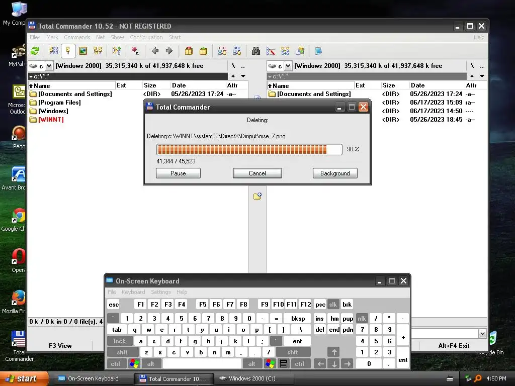This screenshot has height=386, width=515.
Task: Open the right panel drive dropdown
Action: pos(288,66)
